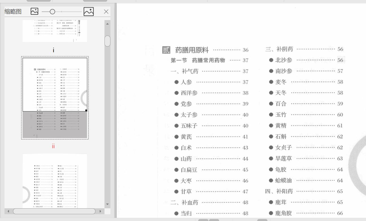Click the 五味子 entry
Screen dimensions: 366x221
(211, 126)
